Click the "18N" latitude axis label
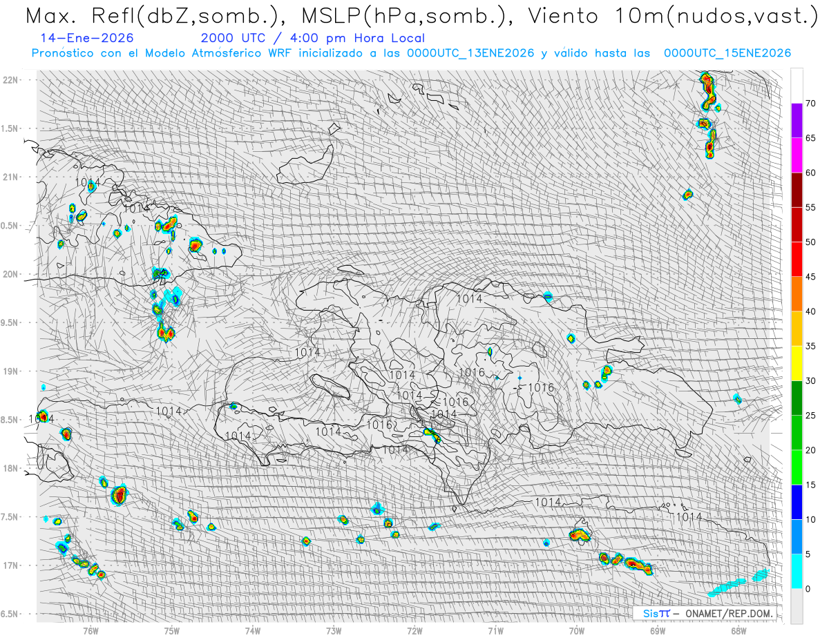The width and height of the screenshot is (829, 640). coord(11,468)
